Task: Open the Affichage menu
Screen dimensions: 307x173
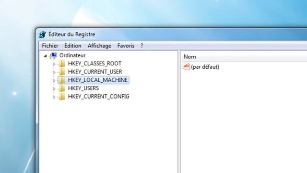Action: [99, 46]
